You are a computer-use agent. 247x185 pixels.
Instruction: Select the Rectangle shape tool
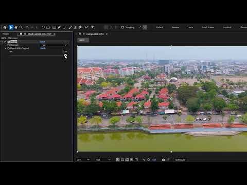tap(54, 27)
